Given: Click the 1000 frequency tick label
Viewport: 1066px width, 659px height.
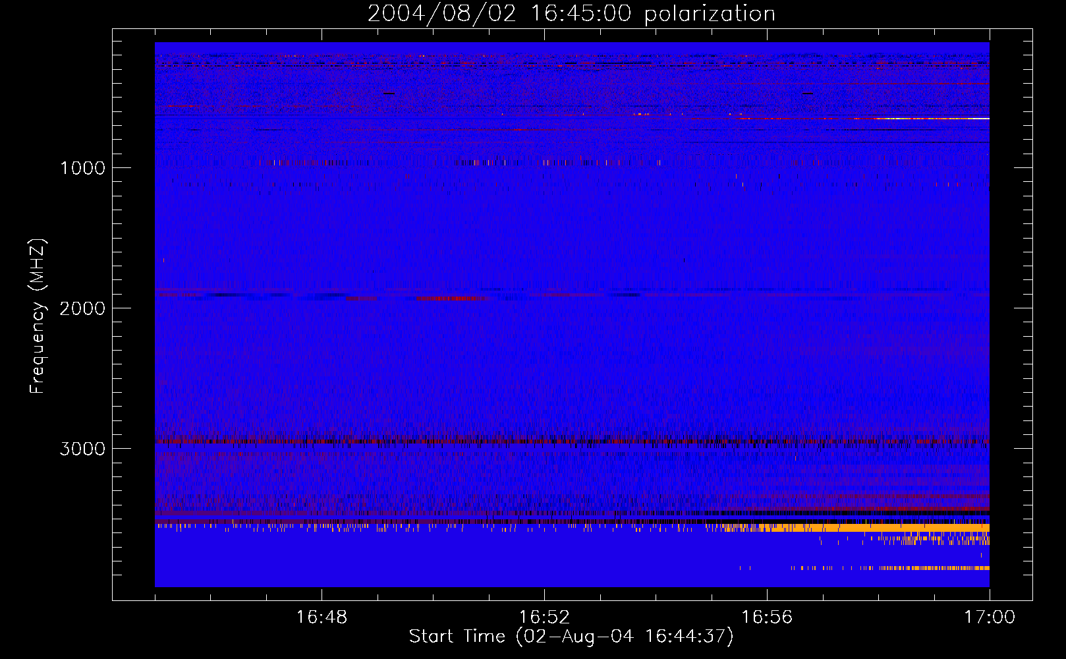Looking at the screenshot, I should [82, 168].
